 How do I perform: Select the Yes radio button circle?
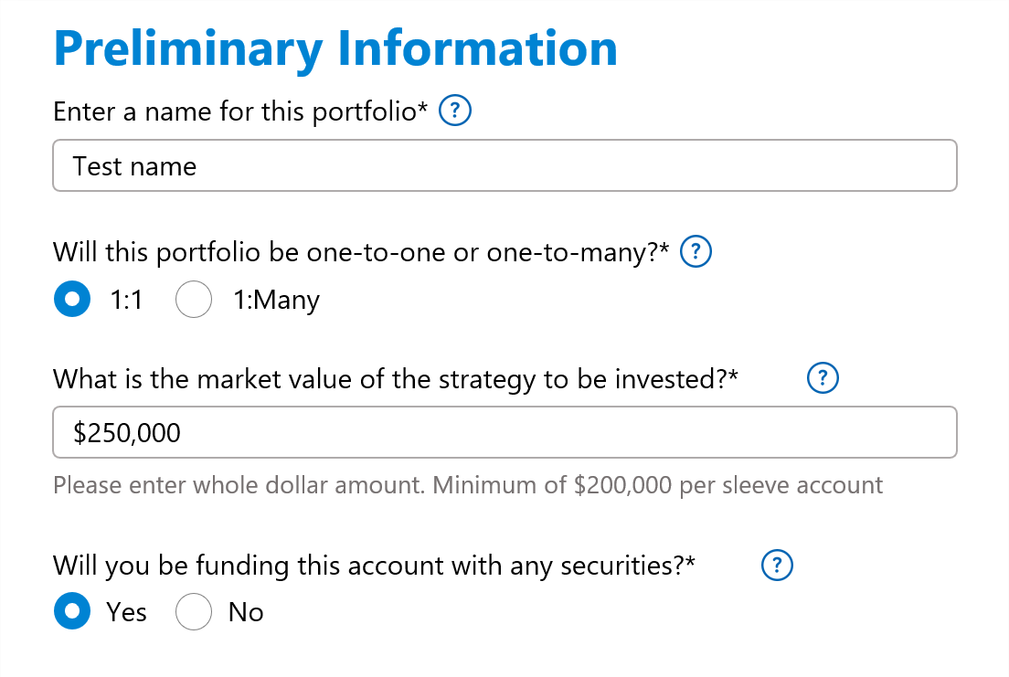tap(72, 611)
